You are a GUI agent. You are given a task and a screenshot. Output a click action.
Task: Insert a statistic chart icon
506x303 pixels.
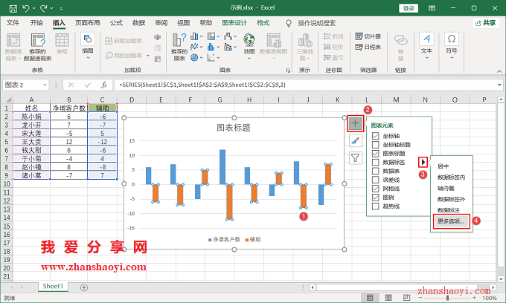click(x=211, y=47)
